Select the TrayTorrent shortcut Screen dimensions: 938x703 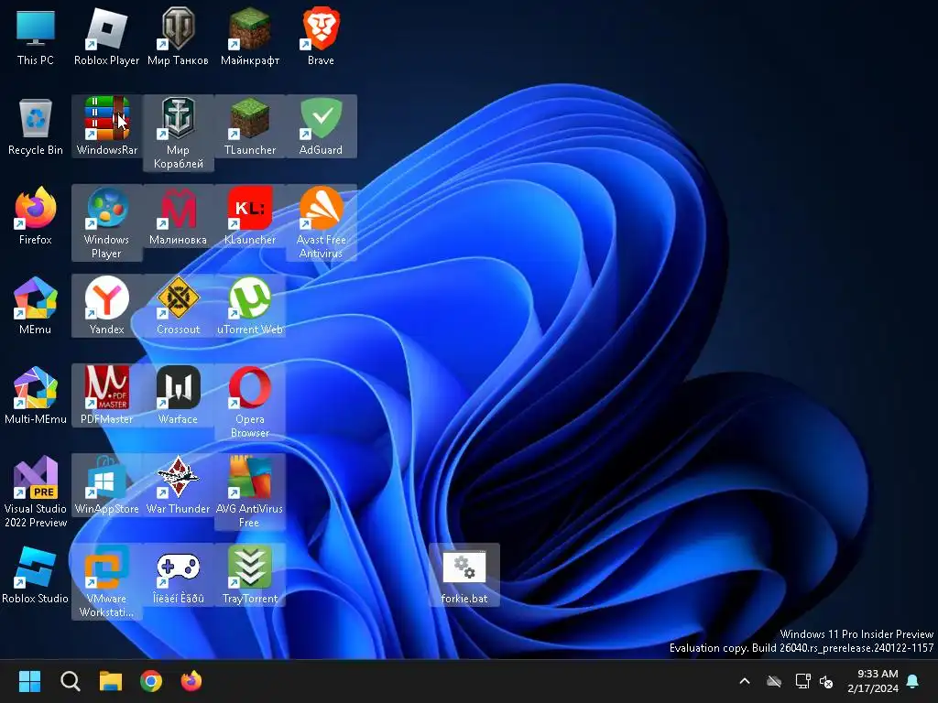point(249,575)
